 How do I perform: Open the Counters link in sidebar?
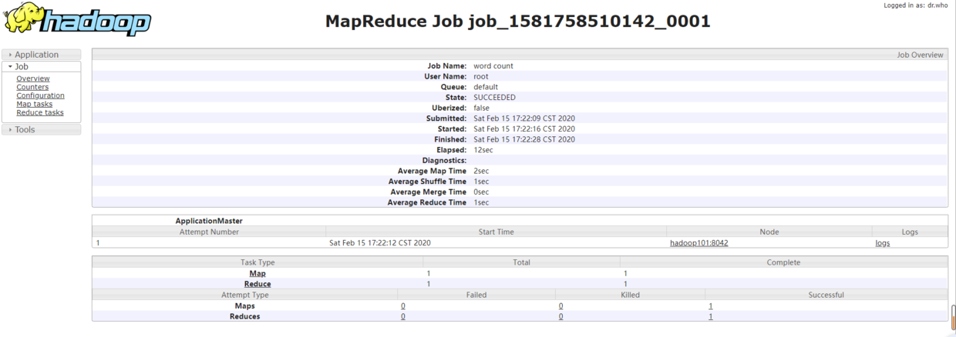(32, 87)
